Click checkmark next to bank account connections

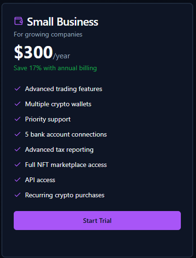tap(18, 134)
